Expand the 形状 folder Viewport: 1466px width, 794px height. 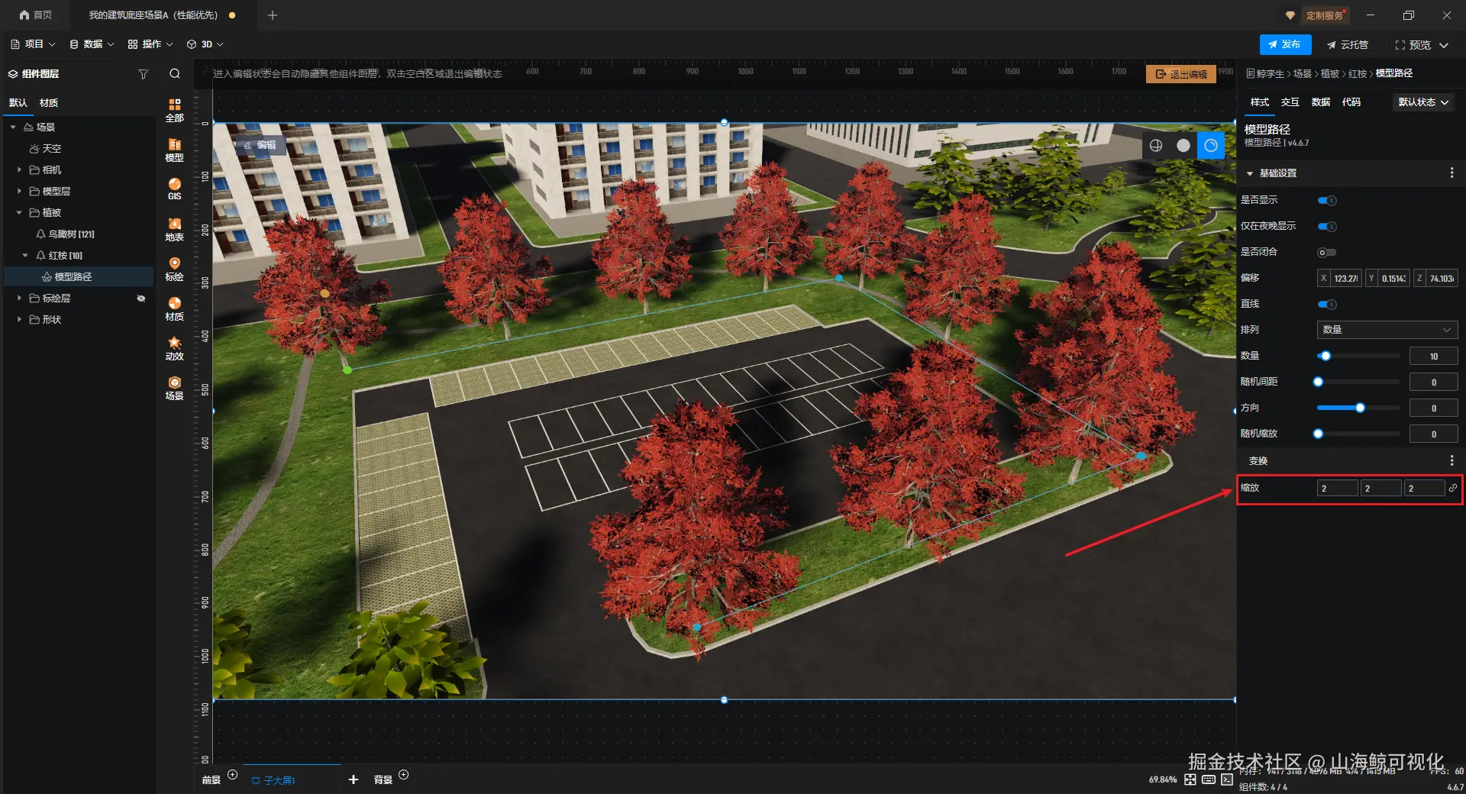pos(19,320)
